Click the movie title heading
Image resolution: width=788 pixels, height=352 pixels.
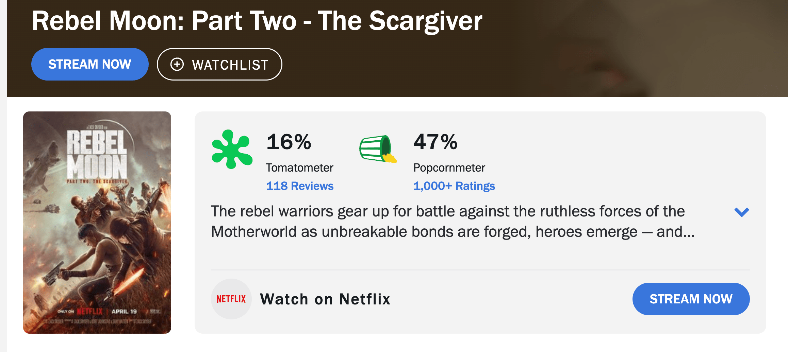click(x=257, y=21)
